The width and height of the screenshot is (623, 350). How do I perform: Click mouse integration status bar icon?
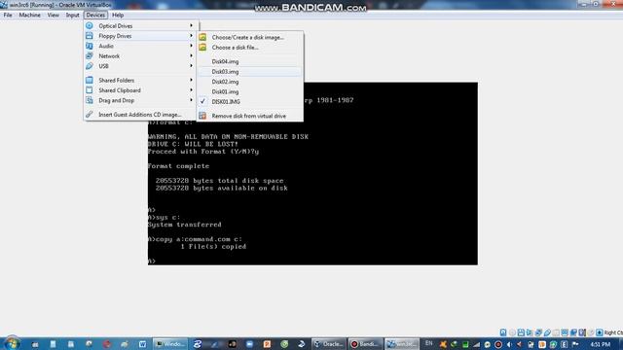(591, 332)
